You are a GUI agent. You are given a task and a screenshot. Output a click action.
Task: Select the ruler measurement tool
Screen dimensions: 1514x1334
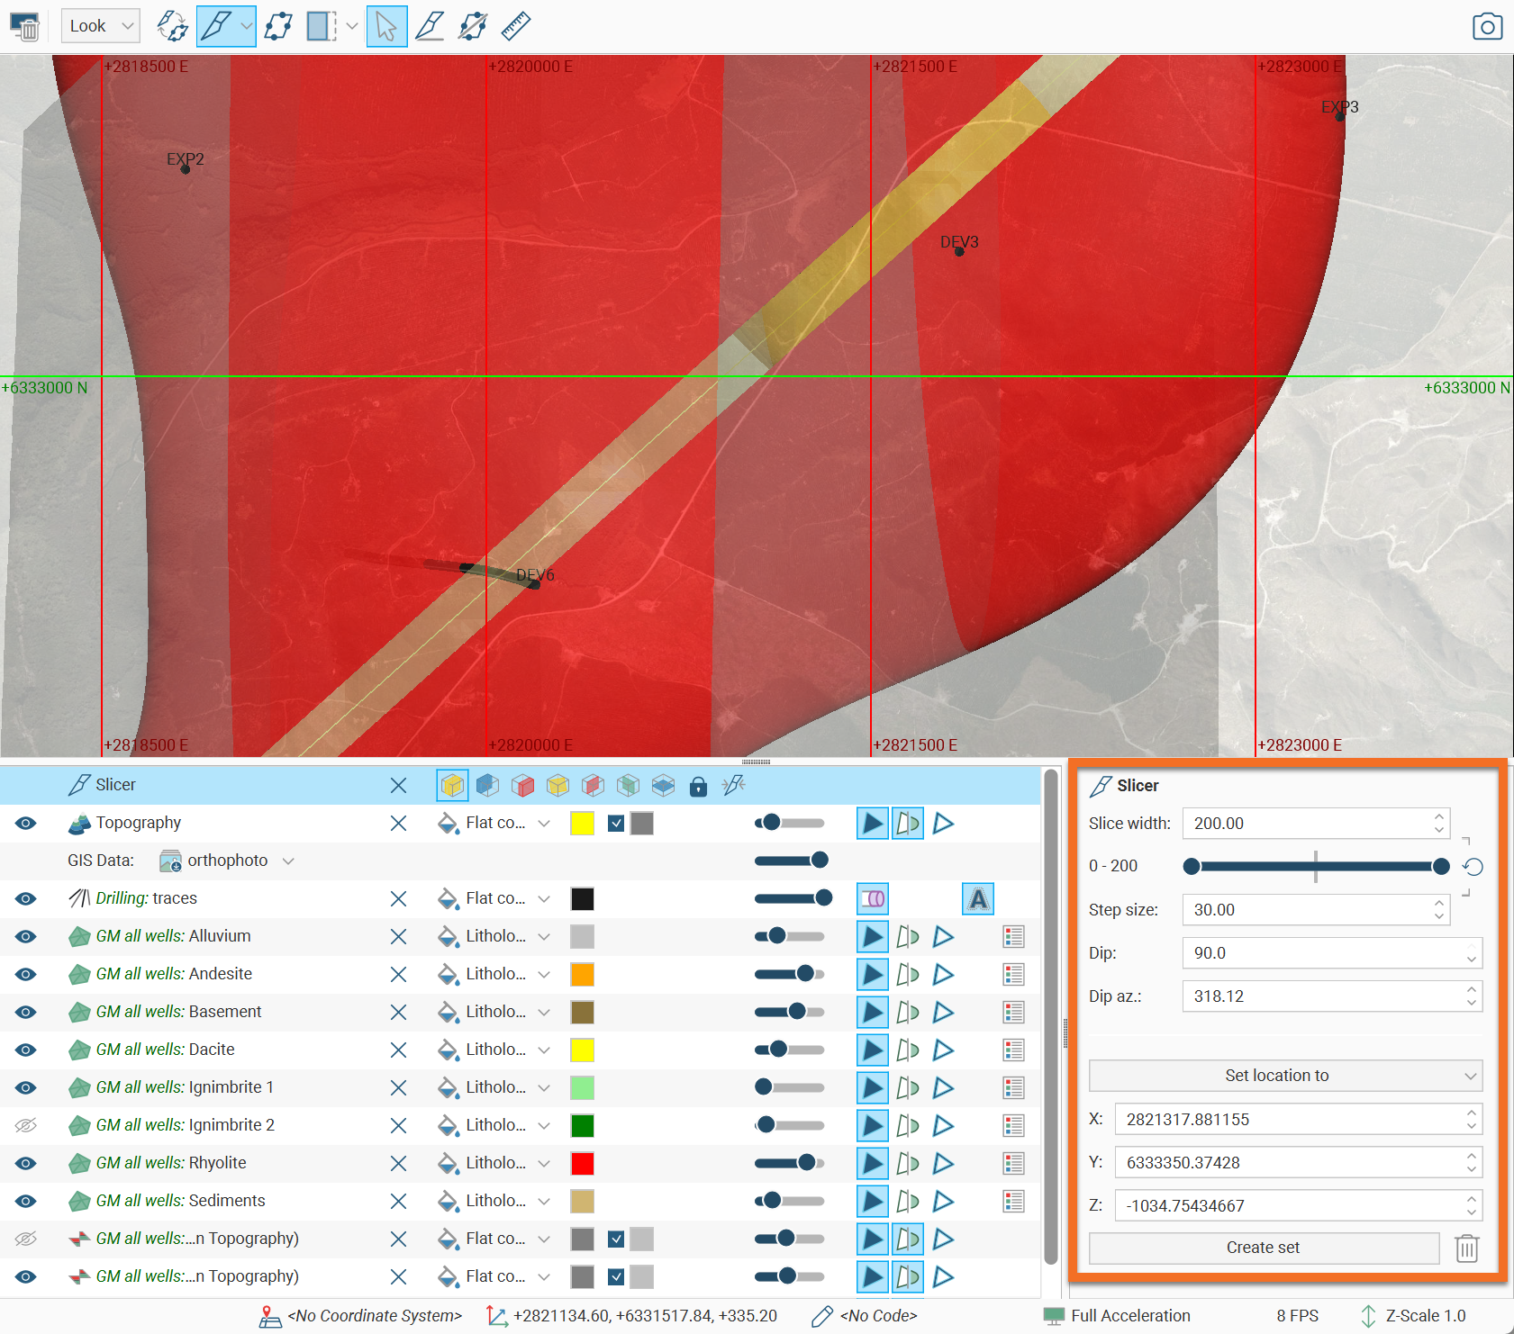515,26
